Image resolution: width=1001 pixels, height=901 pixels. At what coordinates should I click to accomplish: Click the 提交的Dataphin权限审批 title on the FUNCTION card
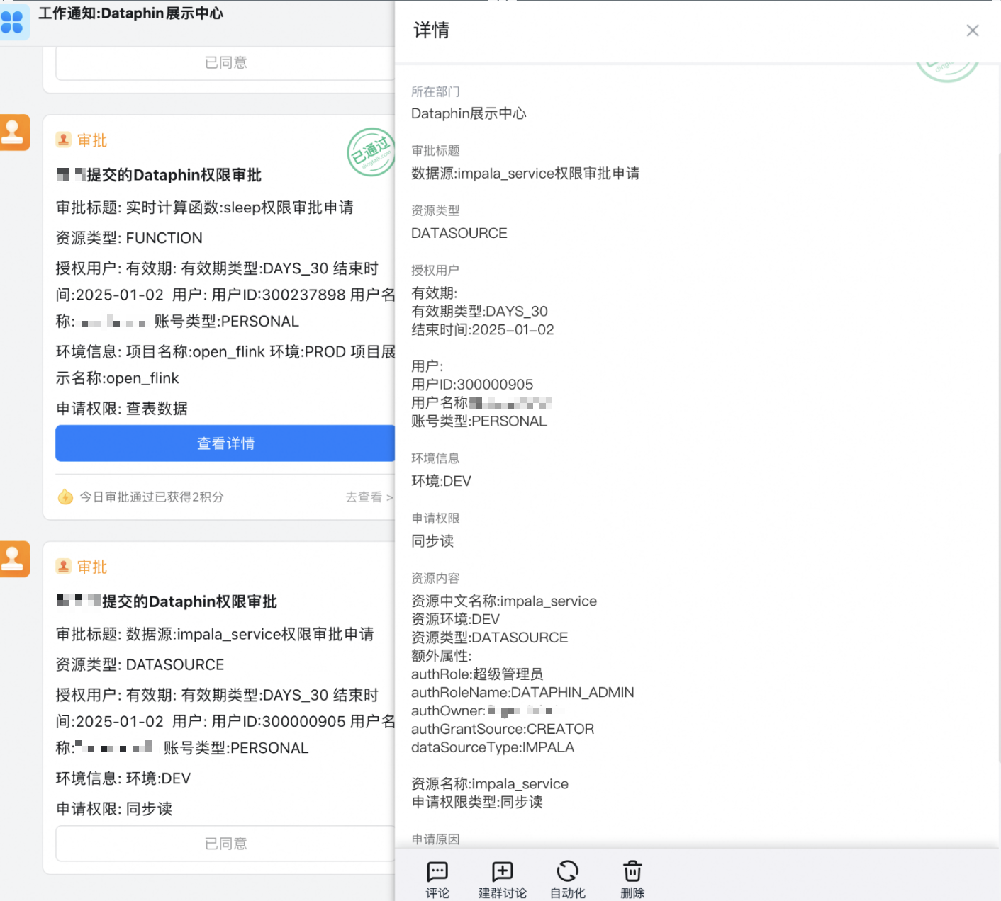pyautogui.click(x=174, y=175)
